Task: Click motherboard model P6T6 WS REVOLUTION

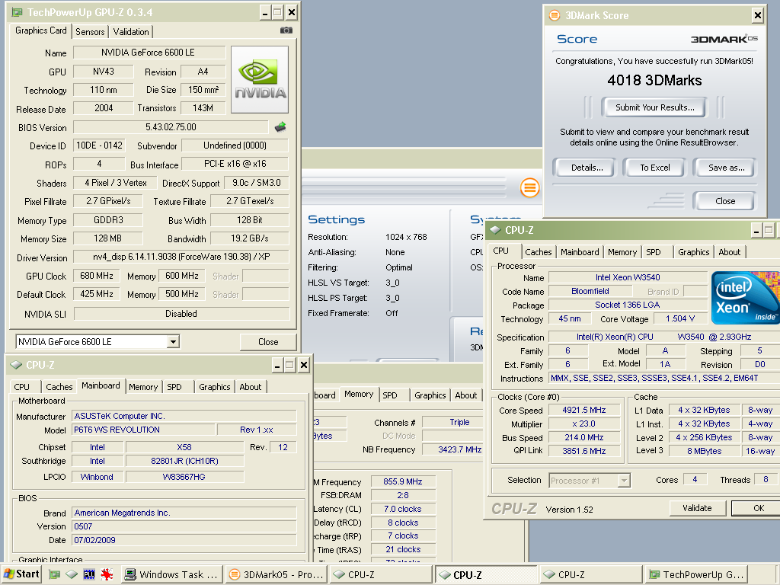Action: point(144,430)
